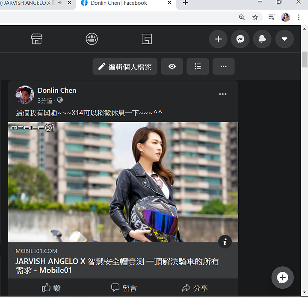Click the eye View As button
The width and height of the screenshot is (308, 301).
pos(172,67)
